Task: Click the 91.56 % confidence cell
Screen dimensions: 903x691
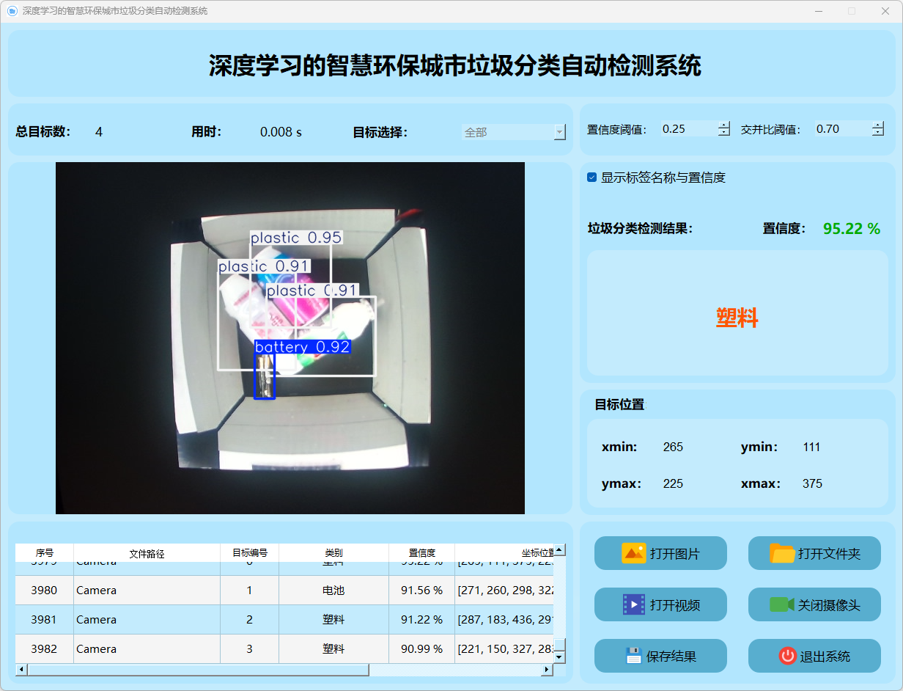Action: pyautogui.click(x=422, y=591)
